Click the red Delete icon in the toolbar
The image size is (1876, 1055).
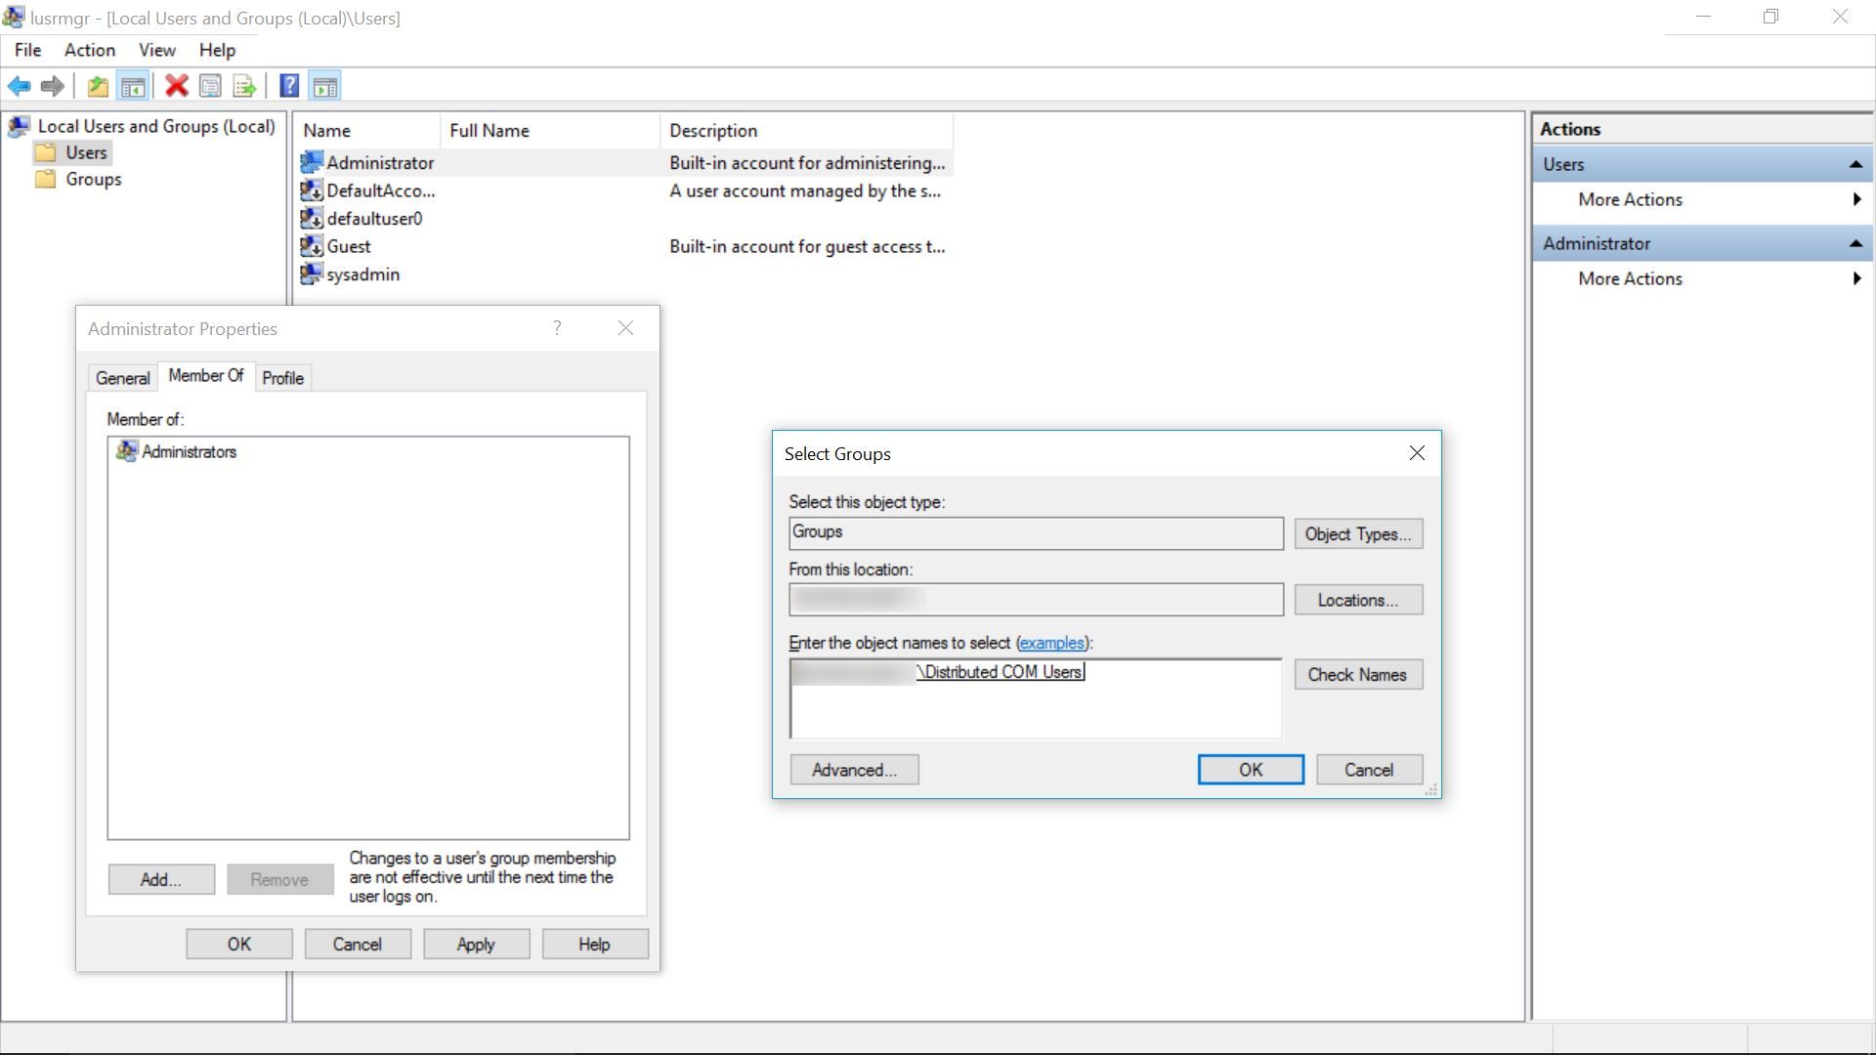(176, 85)
